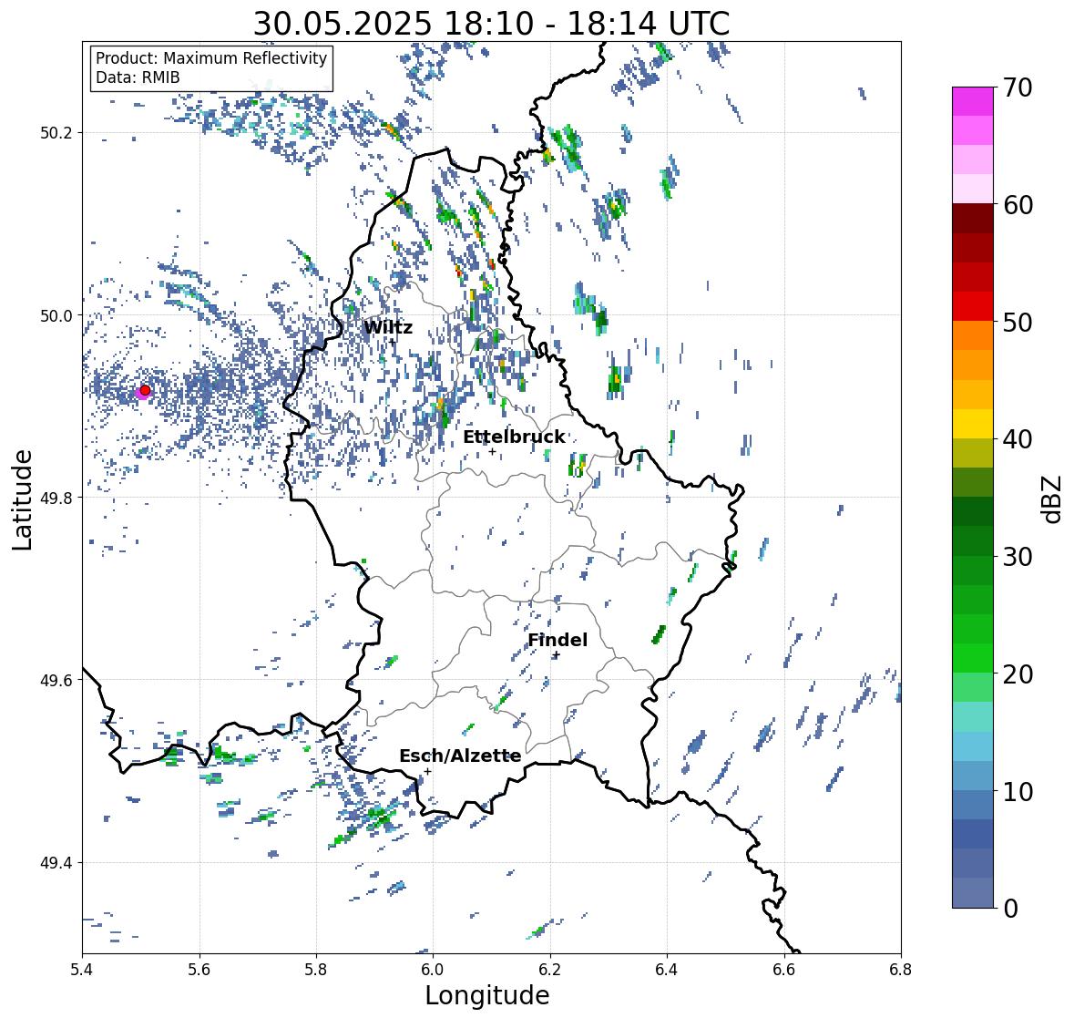
Task: Click the colorbar tick label 70
Action: 1018,87
